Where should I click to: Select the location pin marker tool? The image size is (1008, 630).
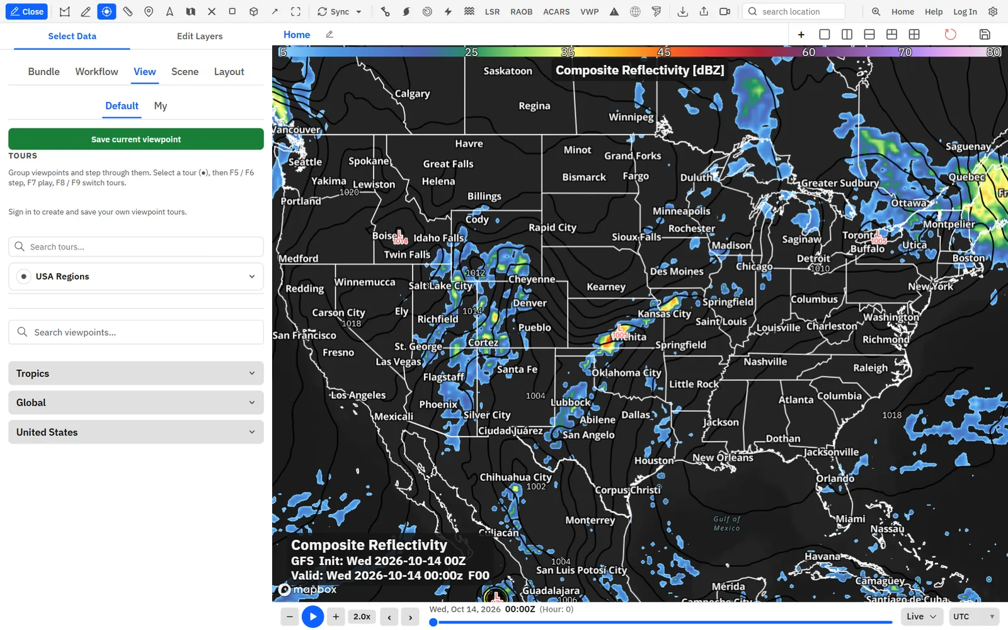click(149, 11)
